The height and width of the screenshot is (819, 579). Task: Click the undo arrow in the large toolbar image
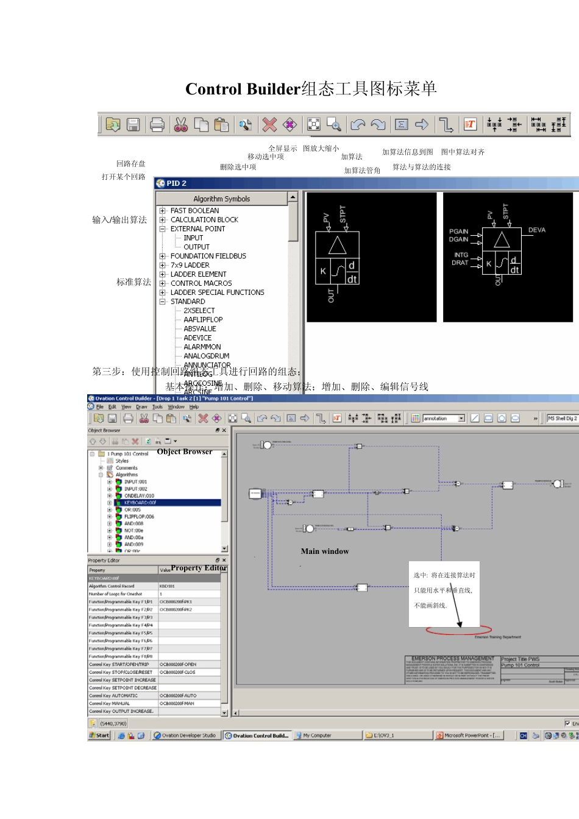click(358, 125)
